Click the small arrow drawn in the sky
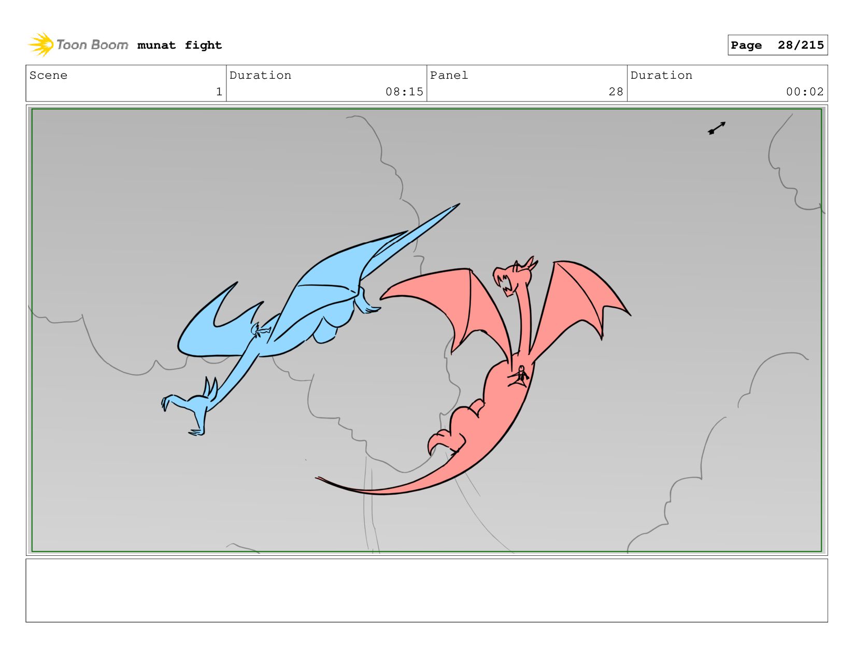Screen dimensions: 854x661 tap(717, 128)
